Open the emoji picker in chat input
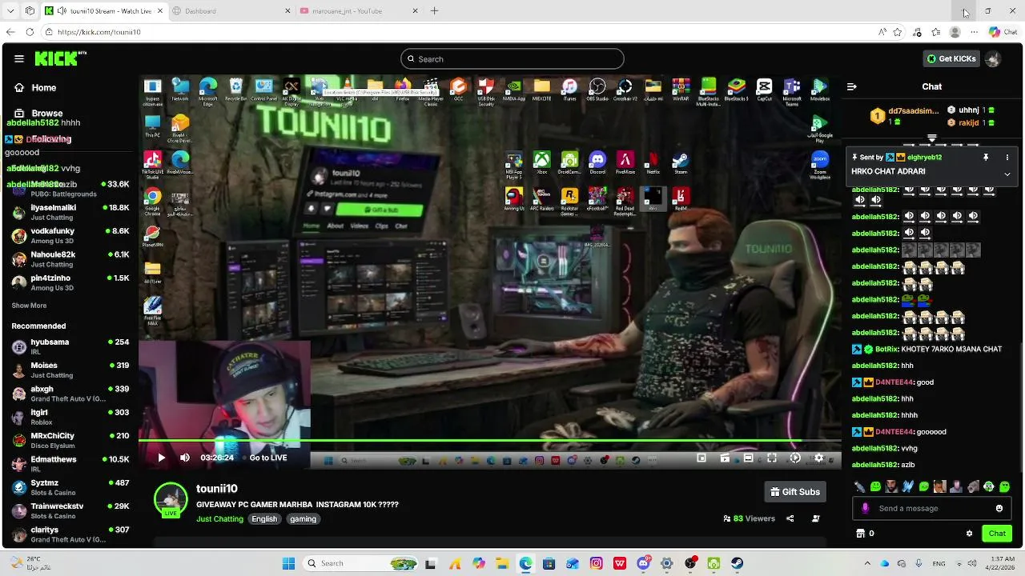Screen dimensions: 1025x576 tap(999, 508)
